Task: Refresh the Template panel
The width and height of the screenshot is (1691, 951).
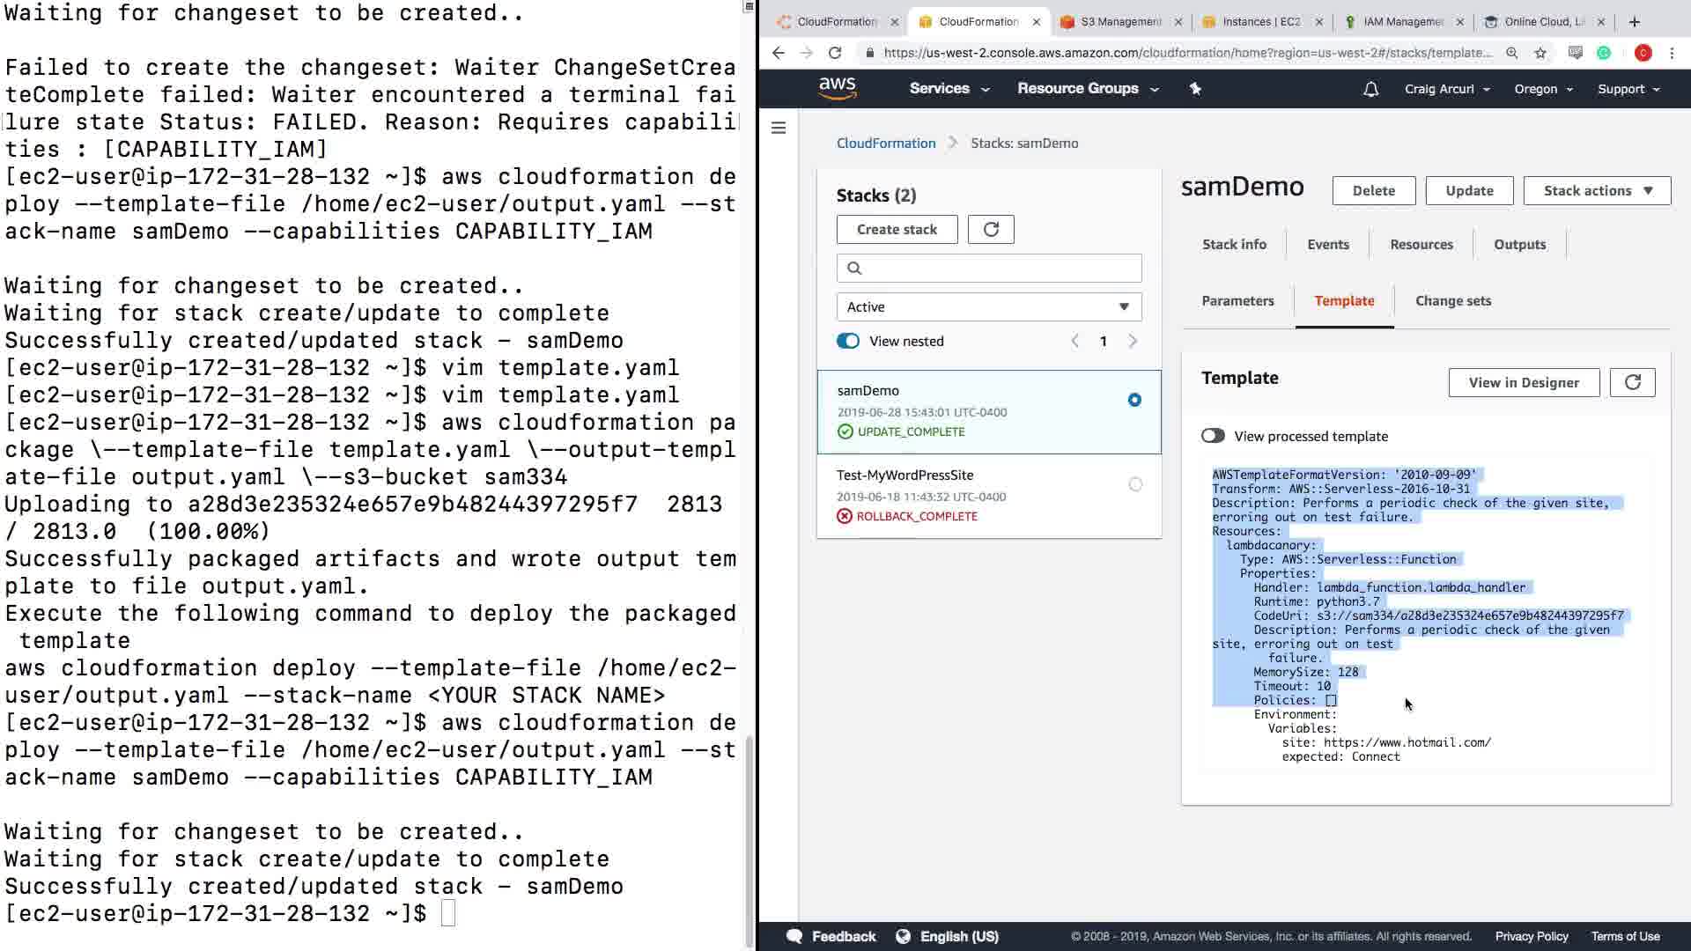Action: 1632,382
